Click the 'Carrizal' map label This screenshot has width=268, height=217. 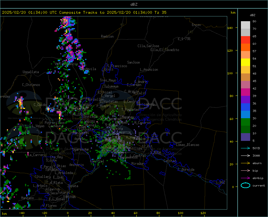(x=97, y=161)
